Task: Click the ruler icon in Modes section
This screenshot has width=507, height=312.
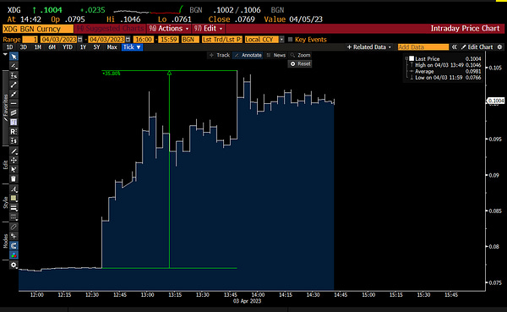Action: click(14, 227)
